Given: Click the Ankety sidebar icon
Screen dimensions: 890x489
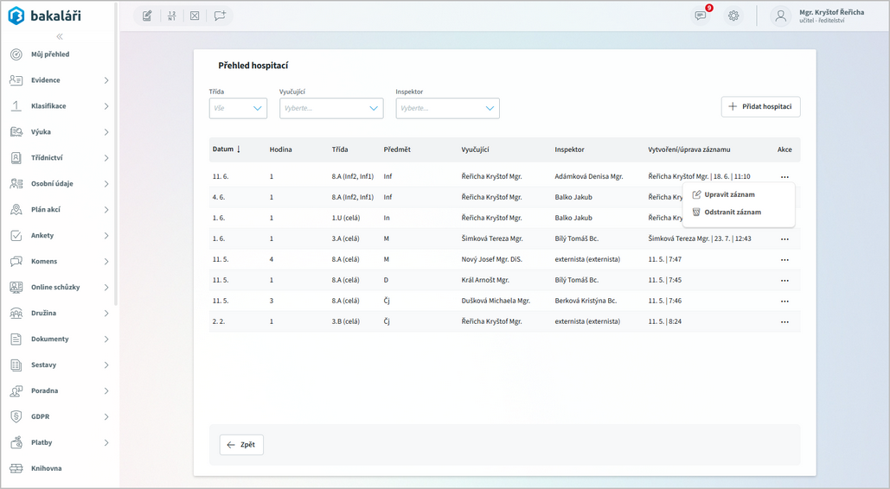Looking at the screenshot, I should (16, 235).
